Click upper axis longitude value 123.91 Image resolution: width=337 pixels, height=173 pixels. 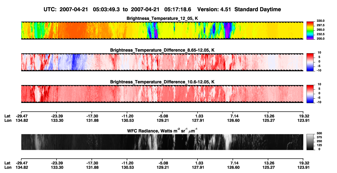click(x=303, y=120)
